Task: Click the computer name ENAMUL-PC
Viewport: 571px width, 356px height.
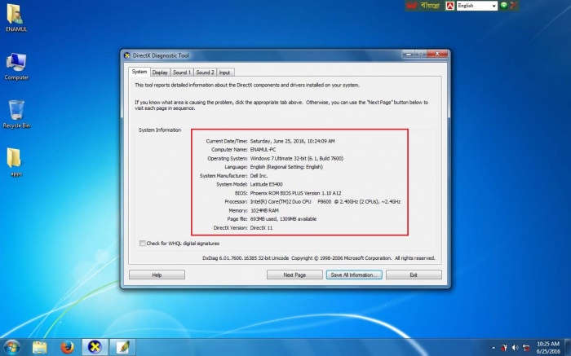Action: pyautogui.click(x=263, y=149)
